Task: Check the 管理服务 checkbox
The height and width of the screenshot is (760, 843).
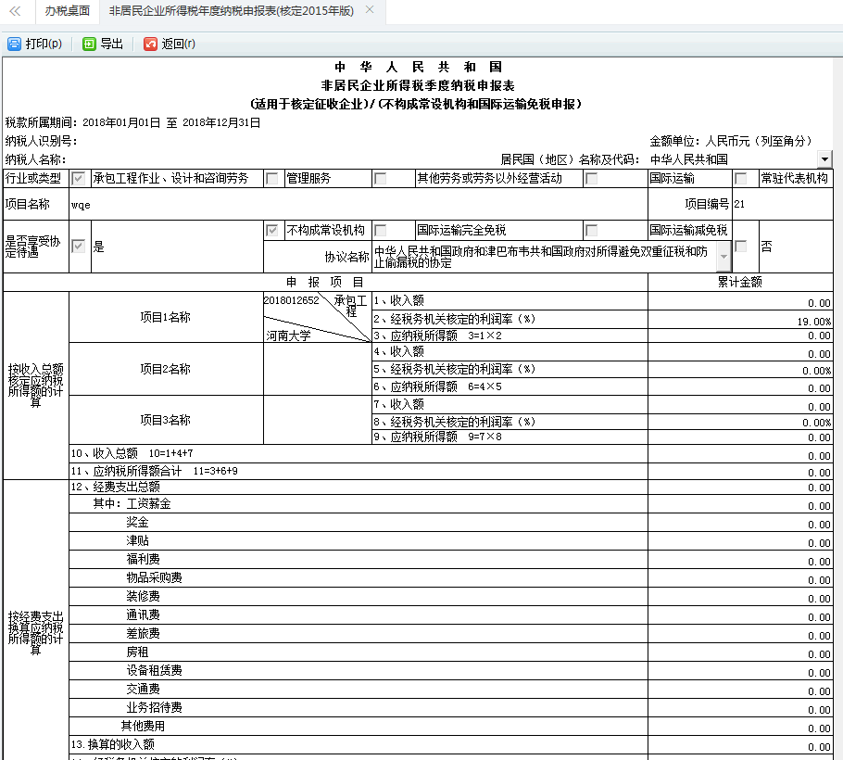Action: [x=272, y=178]
